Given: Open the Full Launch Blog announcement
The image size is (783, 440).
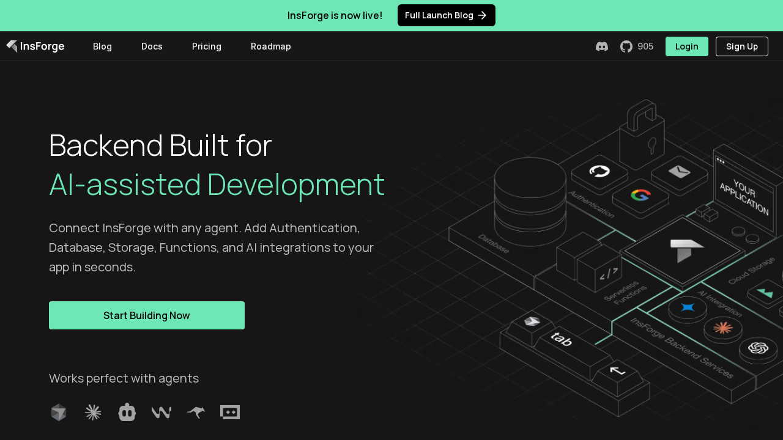Looking at the screenshot, I should click(x=446, y=15).
